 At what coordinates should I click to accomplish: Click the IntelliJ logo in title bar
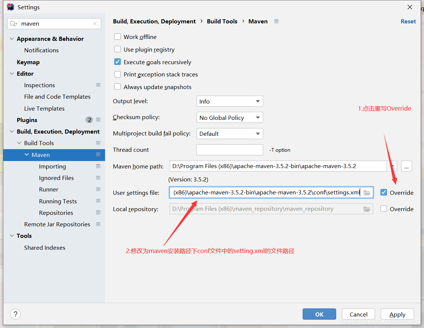10,7
